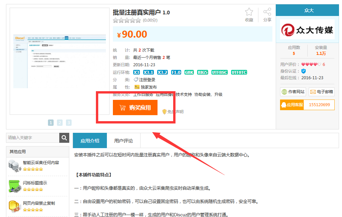This screenshot has height=217, width=342.
Task: Click the 作者网站 globe icon
Action: [284, 92]
